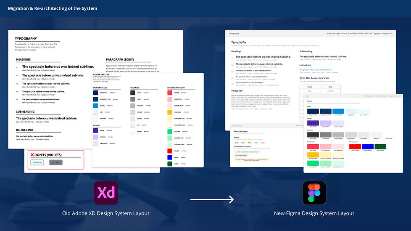Click the 'Paragraph' label in the Figma typography sheet
Image resolution: width=411 pixels, height=231 pixels.
[x=237, y=91]
